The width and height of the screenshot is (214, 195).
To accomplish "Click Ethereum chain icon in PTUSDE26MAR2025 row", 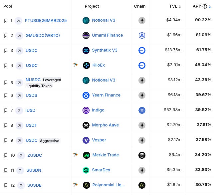I will (x=142, y=21).
